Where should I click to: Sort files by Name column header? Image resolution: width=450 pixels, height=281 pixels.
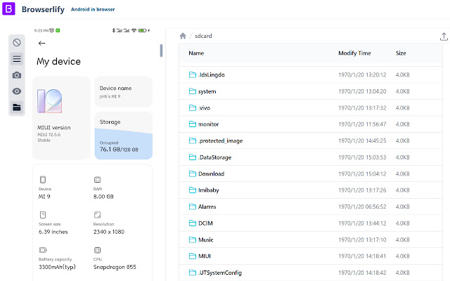pos(196,53)
